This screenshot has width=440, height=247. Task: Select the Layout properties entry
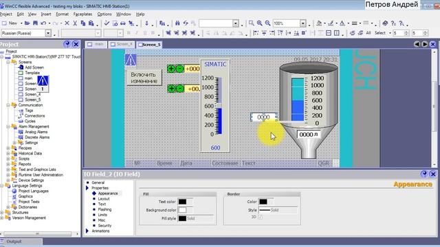[x=104, y=198]
